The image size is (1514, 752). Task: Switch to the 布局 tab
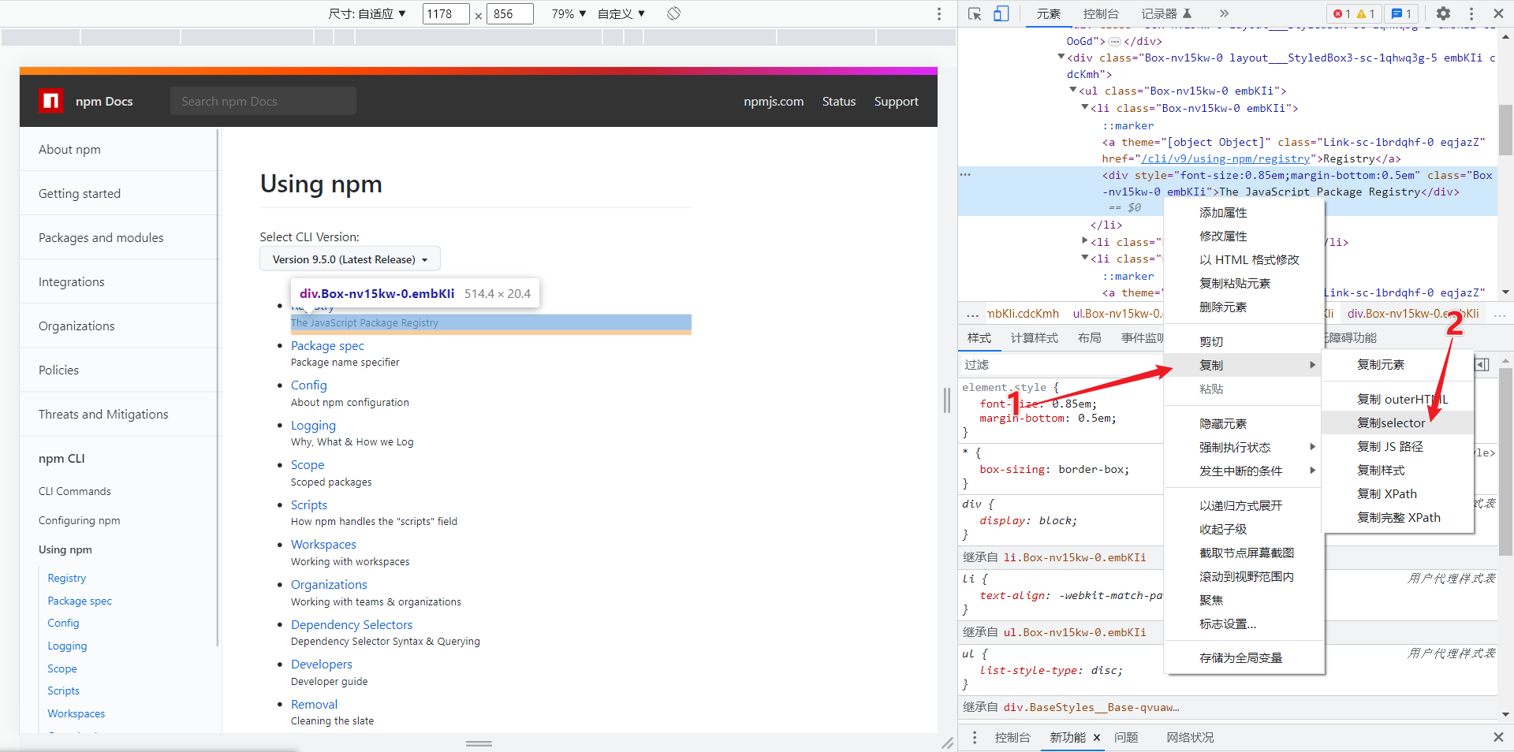(1089, 337)
